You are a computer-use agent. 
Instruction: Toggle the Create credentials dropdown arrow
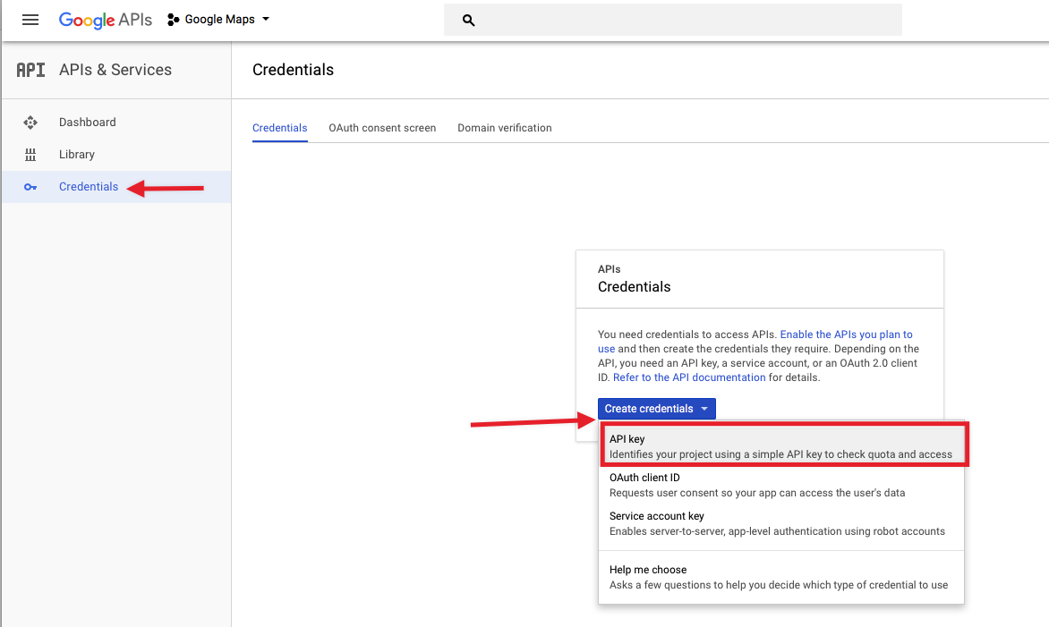[704, 409]
